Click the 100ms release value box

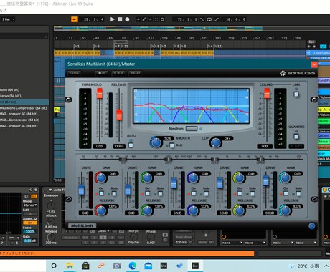pos(119,146)
